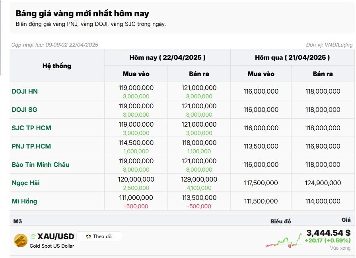Click the price change +20.17 (+0.59%)
356x258 pixels.
tap(328, 240)
